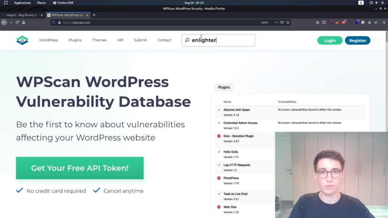Open the Firefox Library icon
The image size is (388, 218).
(318, 22)
